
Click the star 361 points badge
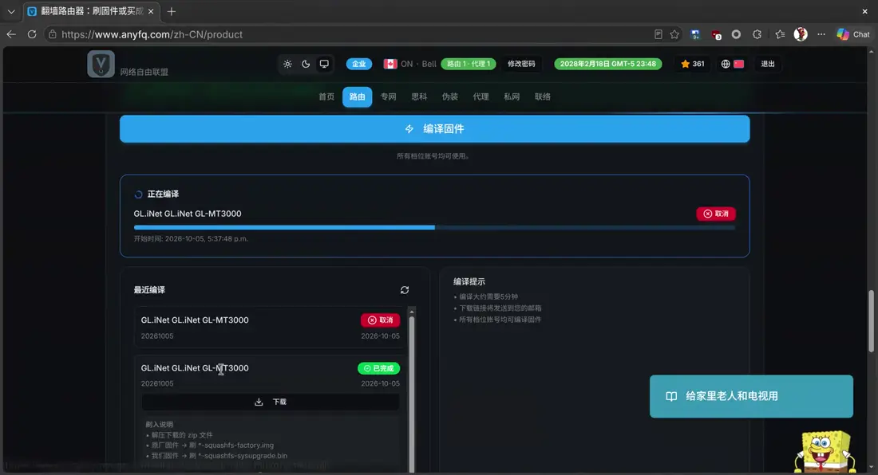tap(693, 64)
